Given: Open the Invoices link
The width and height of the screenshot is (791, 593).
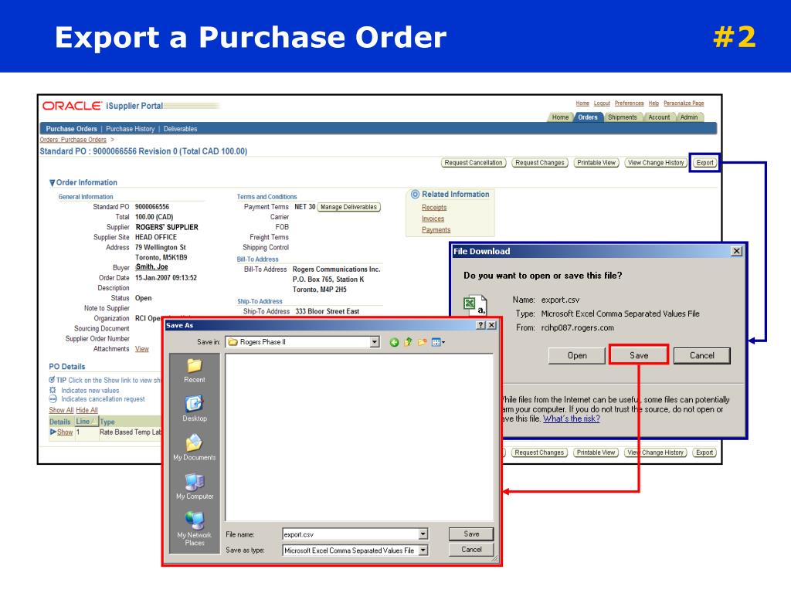Looking at the screenshot, I should [x=433, y=219].
